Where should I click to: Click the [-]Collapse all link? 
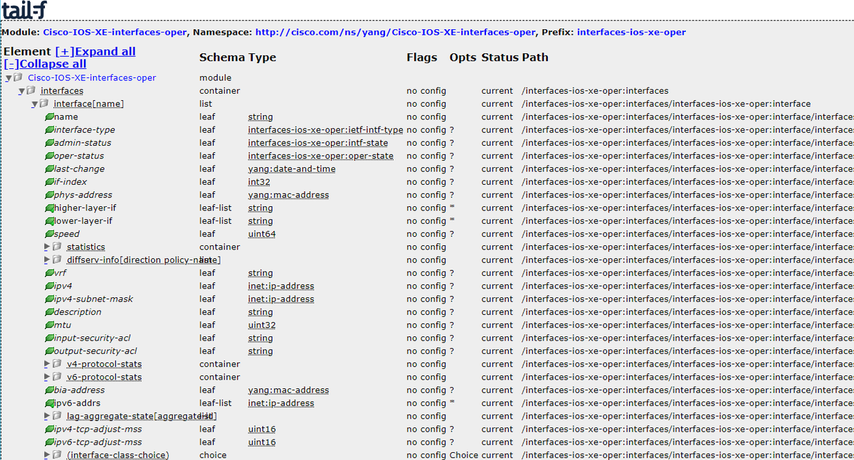(45, 64)
